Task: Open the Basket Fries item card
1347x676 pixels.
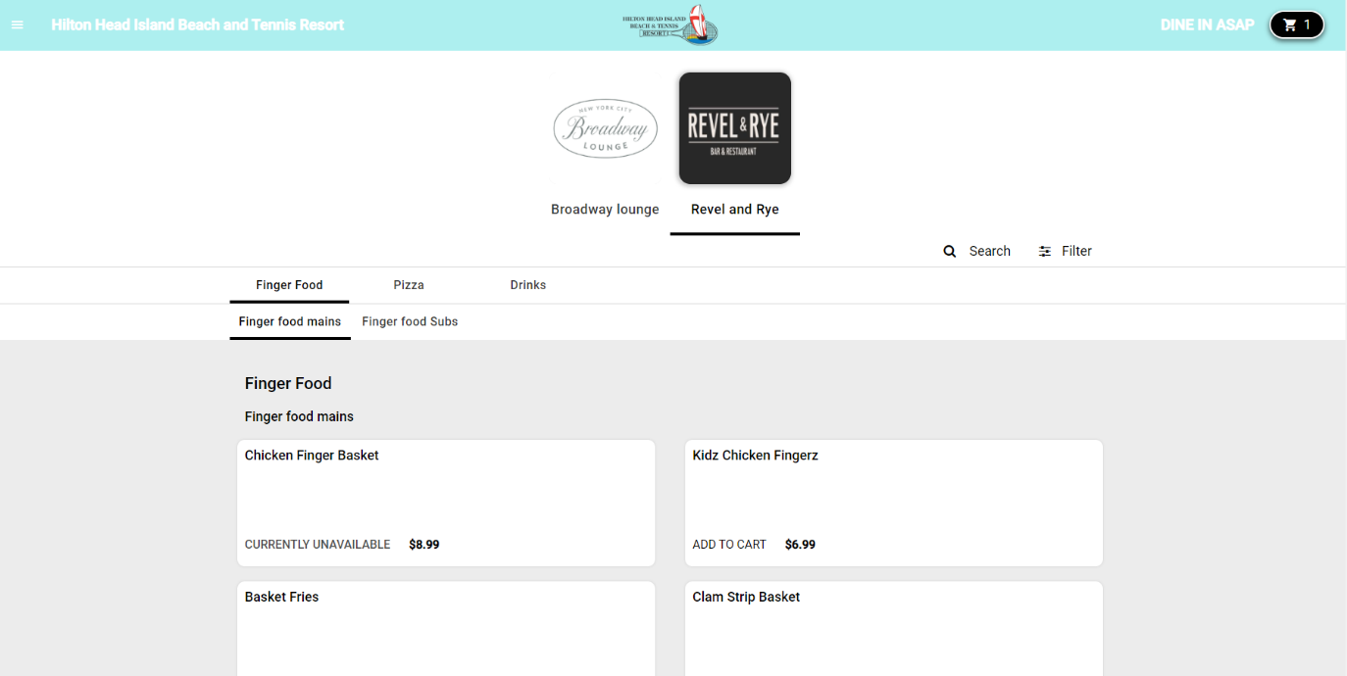Action: pyautogui.click(x=446, y=628)
